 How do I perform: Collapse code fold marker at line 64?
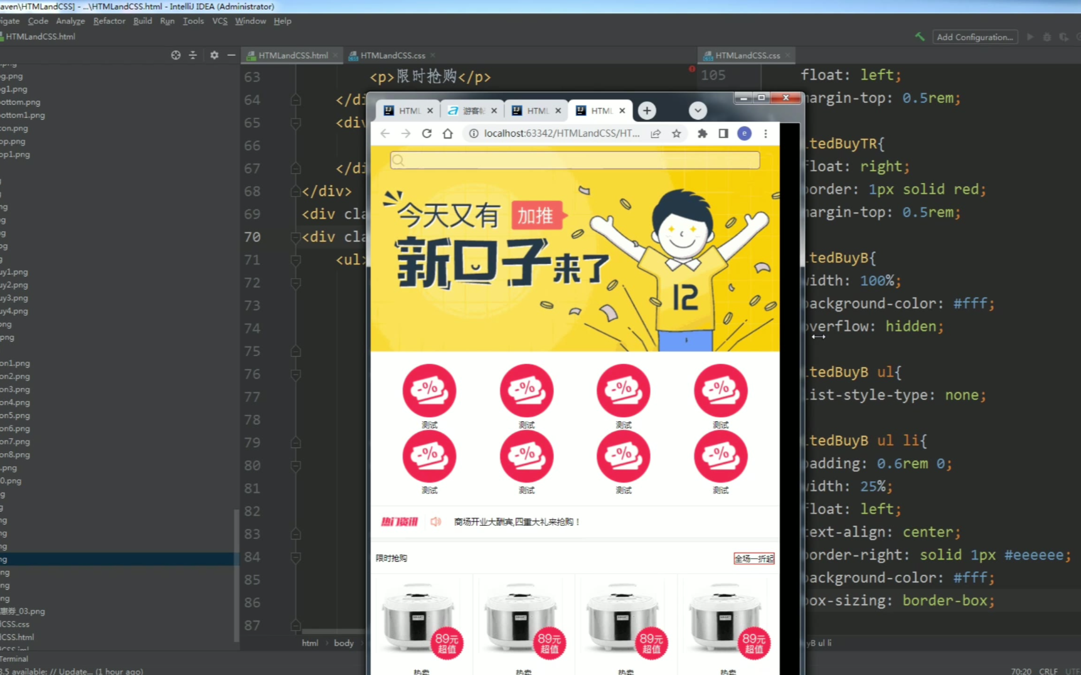(x=296, y=100)
